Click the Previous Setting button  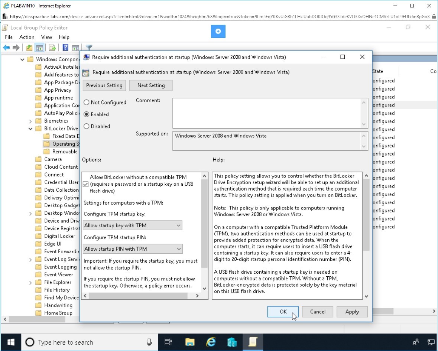104,85
